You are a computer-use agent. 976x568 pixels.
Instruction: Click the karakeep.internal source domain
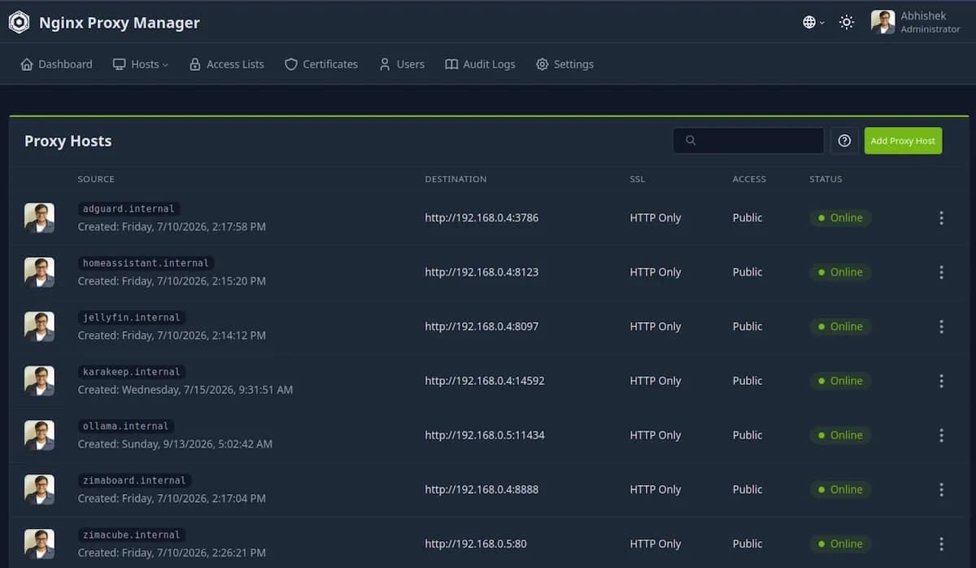[x=131, y=372]
